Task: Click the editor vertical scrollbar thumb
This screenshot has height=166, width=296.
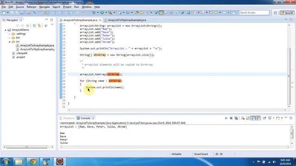Action: (x=289, y=76)
